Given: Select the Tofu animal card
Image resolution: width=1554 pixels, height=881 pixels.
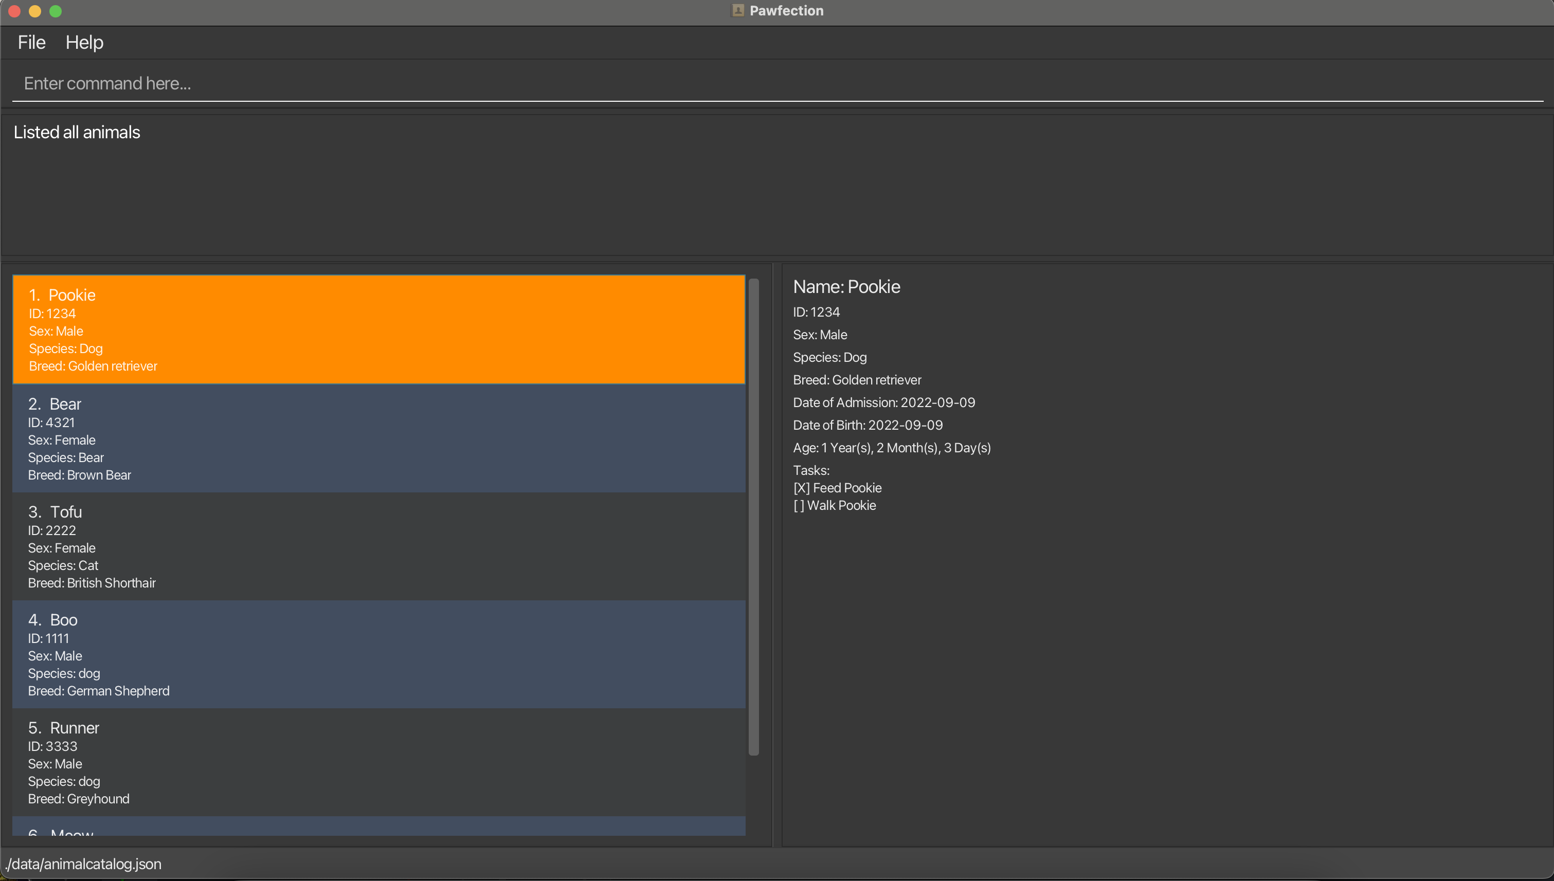Looking at the screenshot, I should click(x=378, y=546).
